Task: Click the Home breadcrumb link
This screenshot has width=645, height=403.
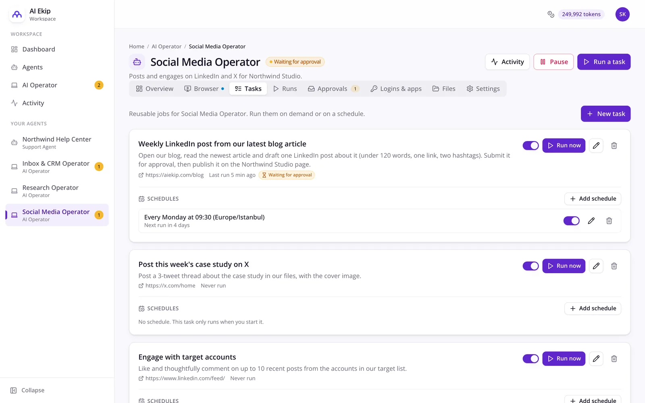Action: 137,47
